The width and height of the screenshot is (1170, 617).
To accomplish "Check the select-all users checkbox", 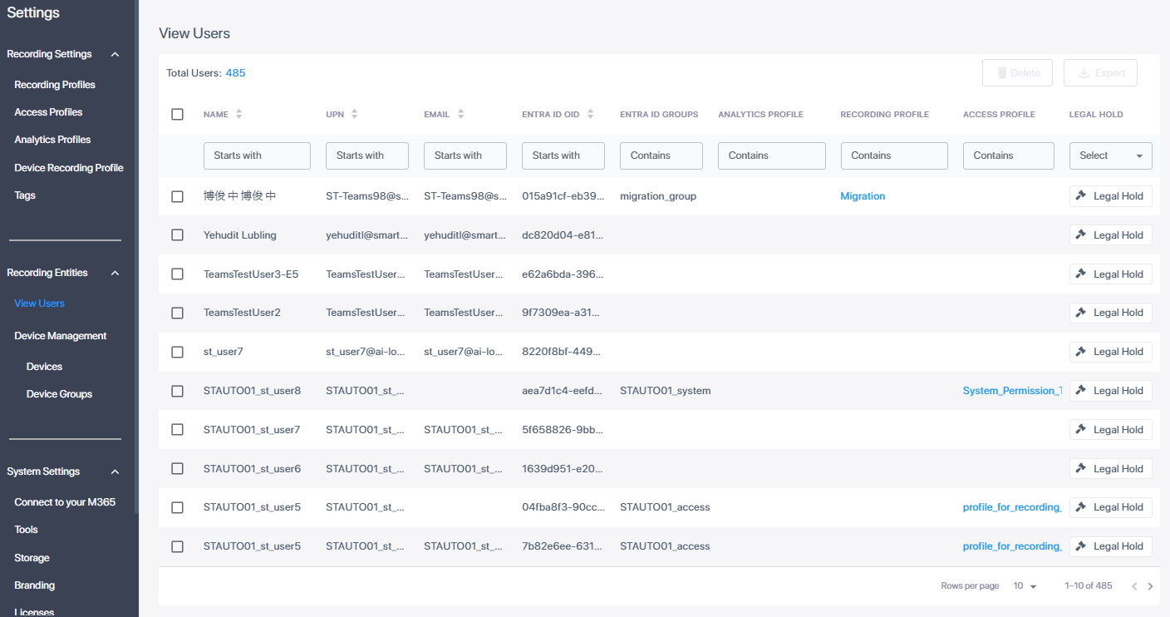I will [x=177, y=114].
